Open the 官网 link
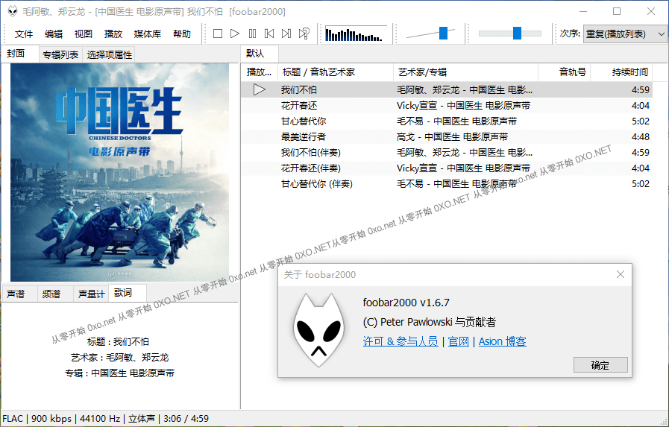669x427 pixels. pyautogui.click(x=458, y=341)
